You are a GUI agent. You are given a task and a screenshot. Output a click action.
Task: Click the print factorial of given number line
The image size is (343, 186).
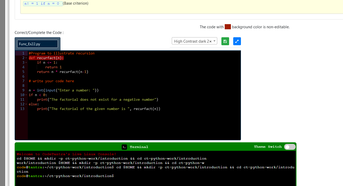point(99,109)
